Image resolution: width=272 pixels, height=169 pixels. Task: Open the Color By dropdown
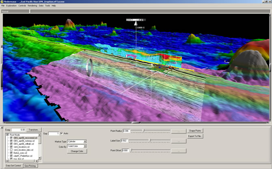85,146
